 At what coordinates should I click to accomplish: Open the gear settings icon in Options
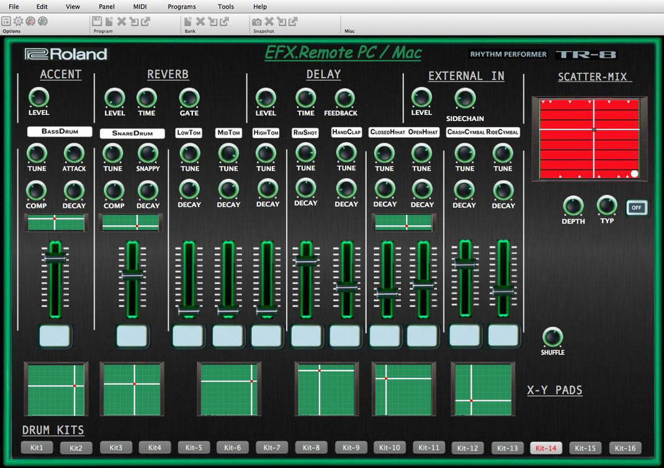[x=18, y=21]
